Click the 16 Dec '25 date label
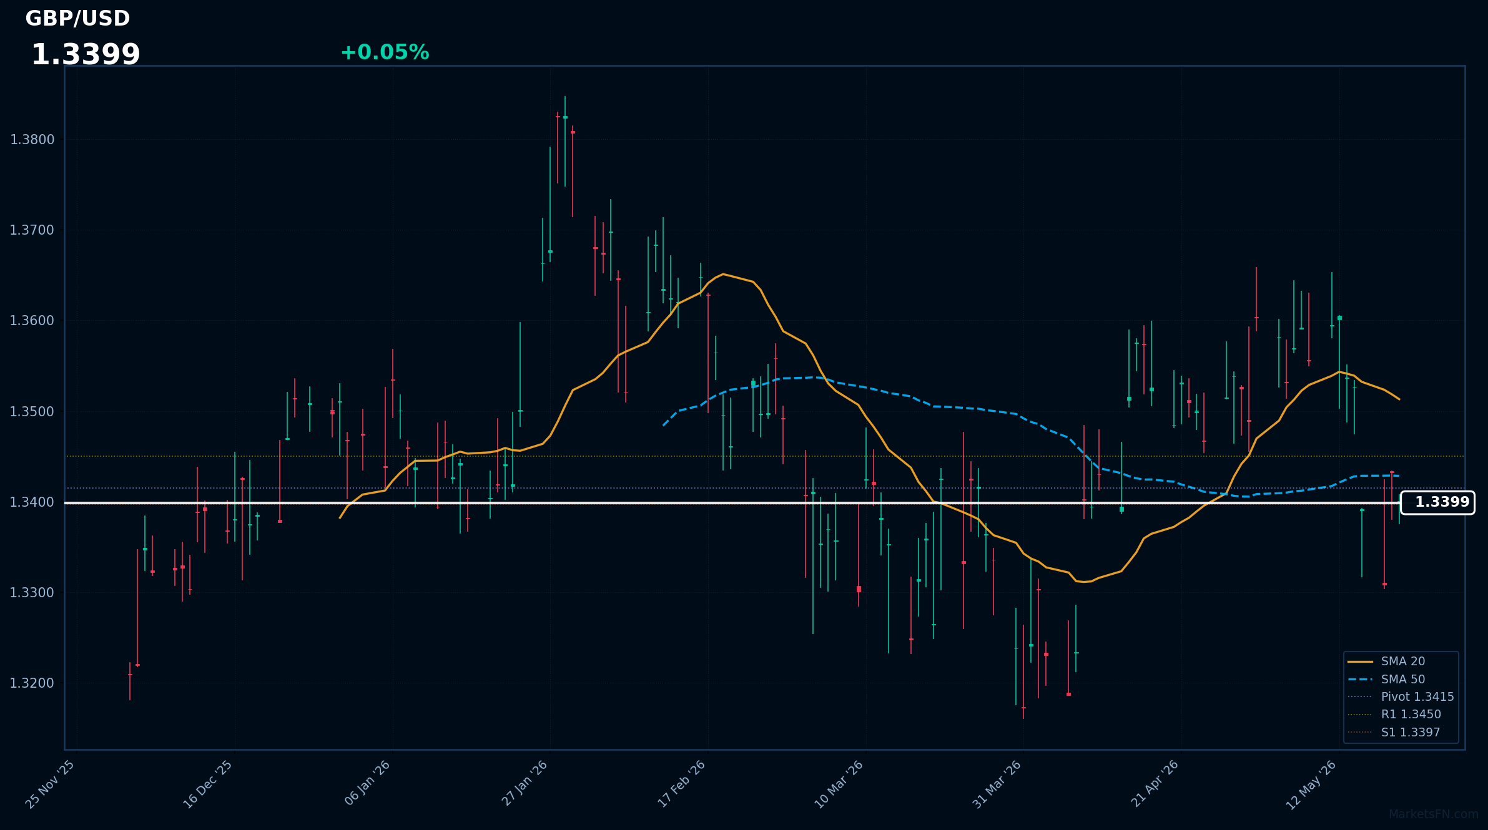 click(x=207, y=784)
